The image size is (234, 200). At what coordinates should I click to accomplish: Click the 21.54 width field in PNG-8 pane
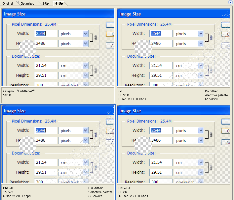pyautogui.click(x=46, y=162)
